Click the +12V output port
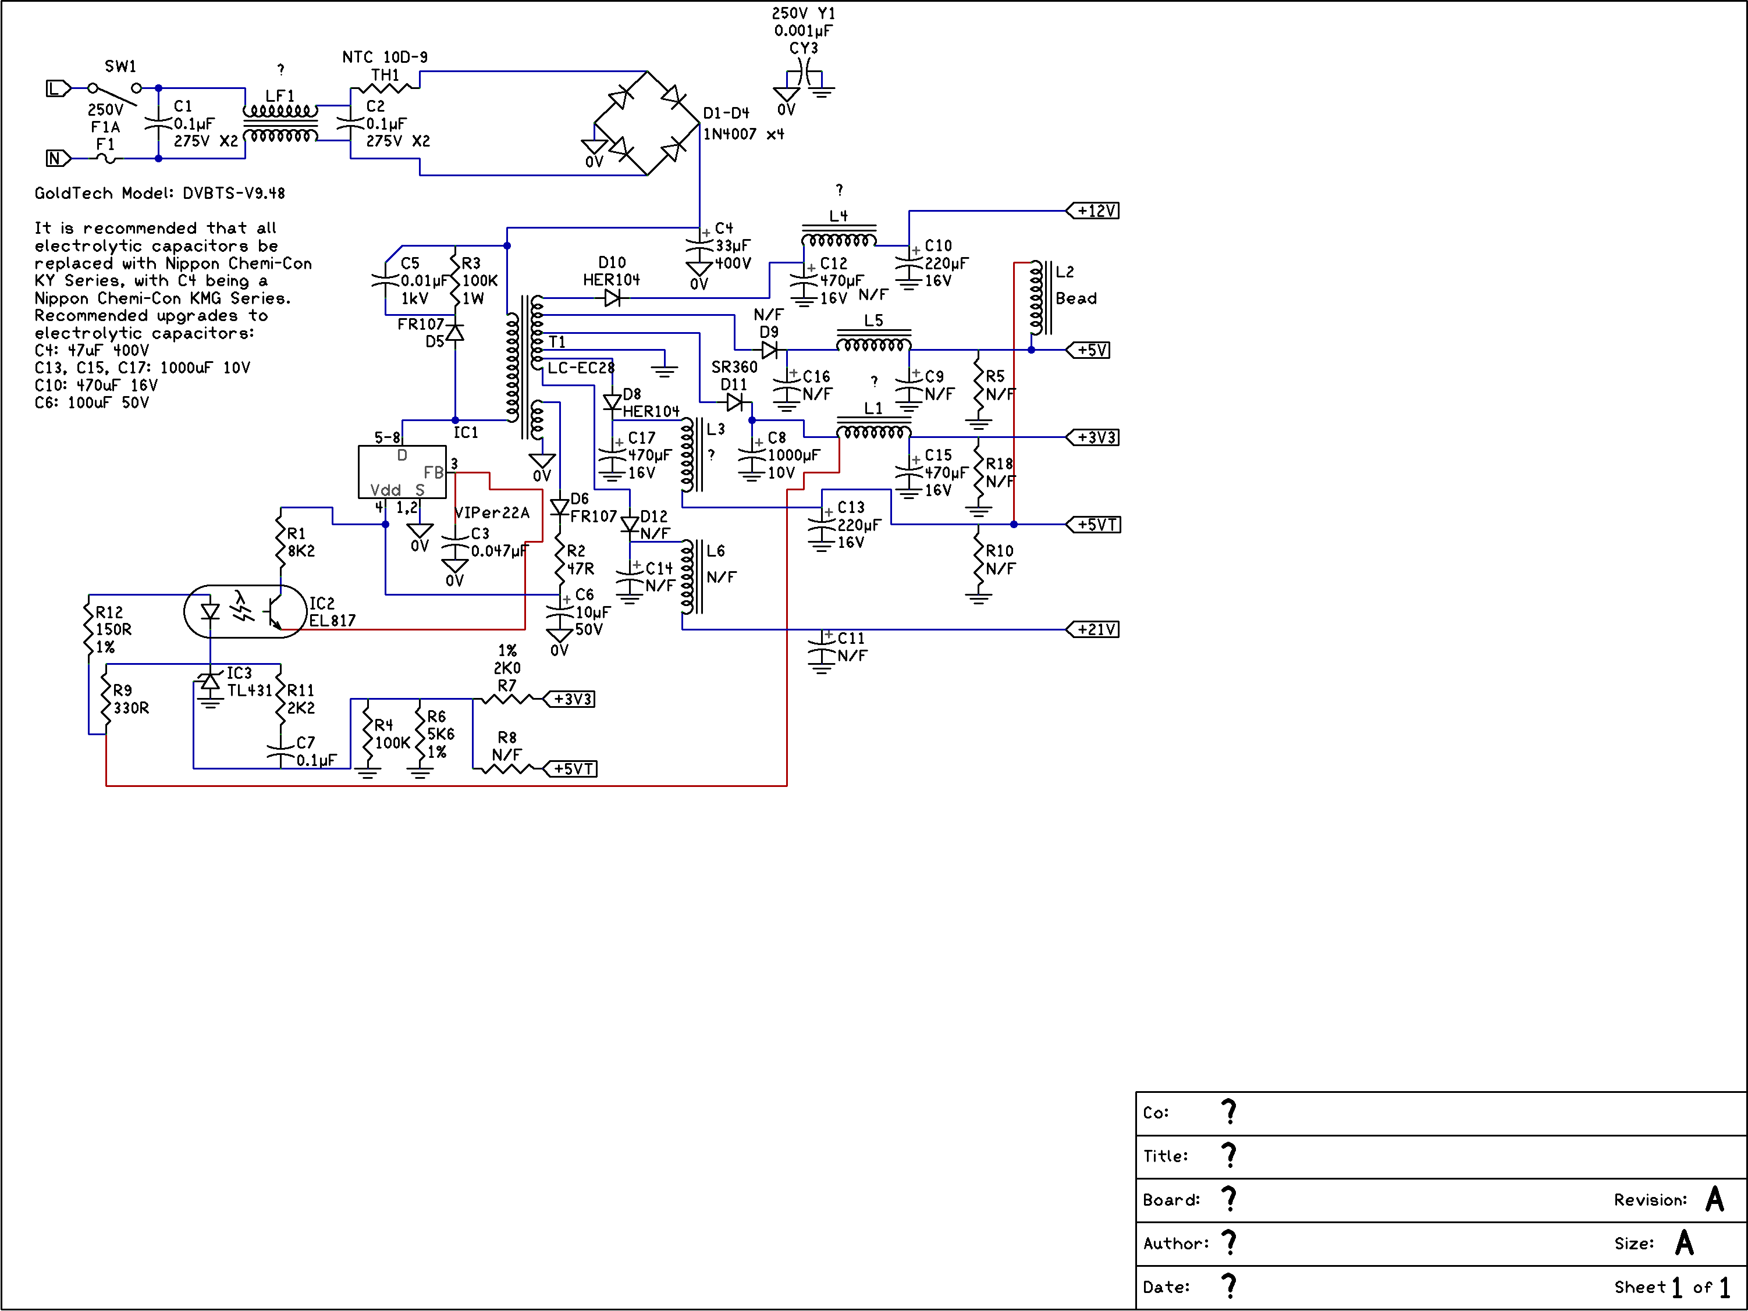The width and height of the screenshot is (1748, 1311). 1093,211
